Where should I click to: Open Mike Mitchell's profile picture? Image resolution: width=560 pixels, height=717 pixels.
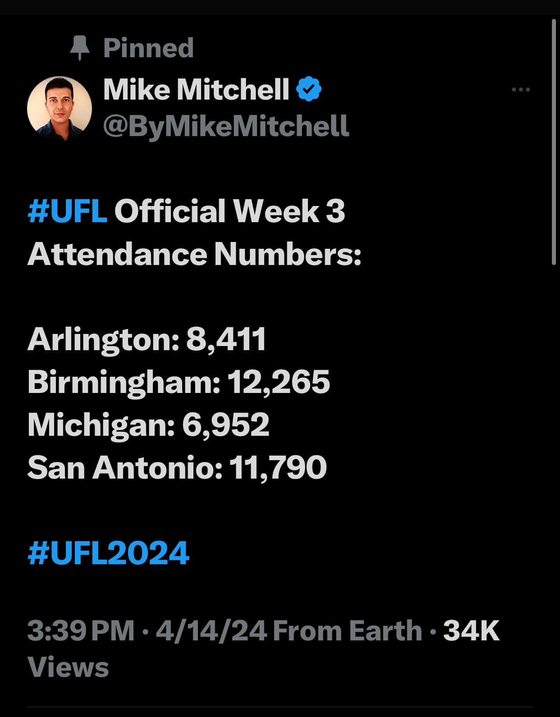60,108
